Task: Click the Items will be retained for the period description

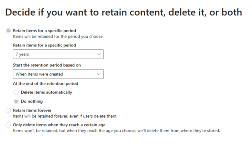Action: click(58, 37)
